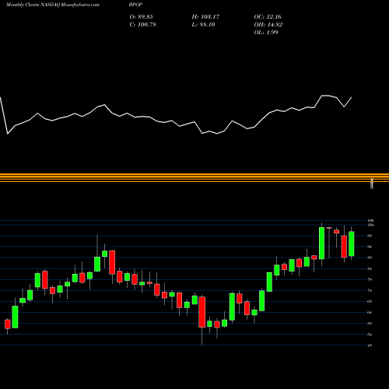389x389 pixels.
Task: Click the 79 price axis label
Action: (370, 279)
